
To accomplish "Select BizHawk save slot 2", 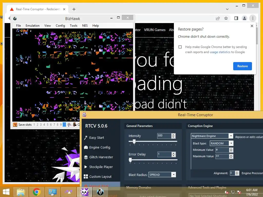I will coord(37,125).
